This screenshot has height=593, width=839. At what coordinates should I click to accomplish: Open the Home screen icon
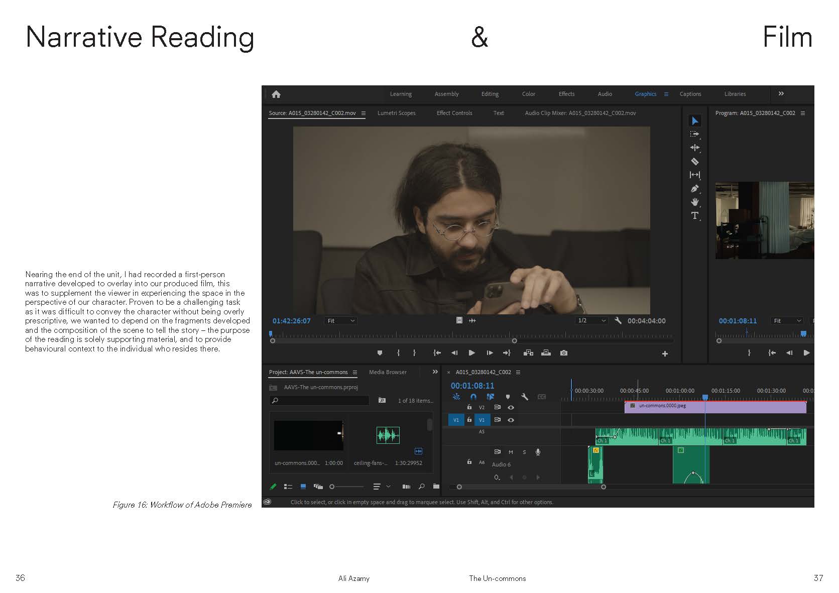[276, 94]
